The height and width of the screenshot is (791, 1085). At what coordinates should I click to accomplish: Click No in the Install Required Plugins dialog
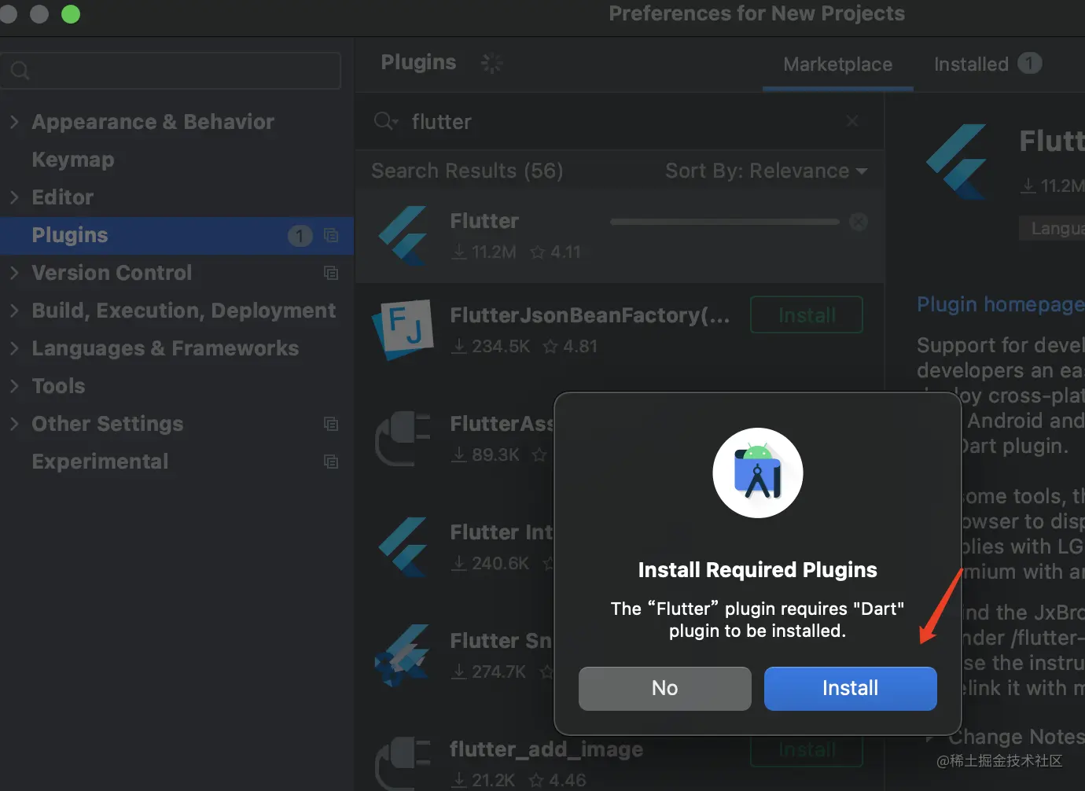coord(664,688)
